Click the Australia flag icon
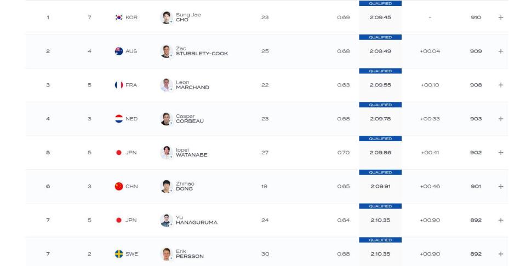The height and width of the screenshot is (266, 526). click(x=119, y=51)
